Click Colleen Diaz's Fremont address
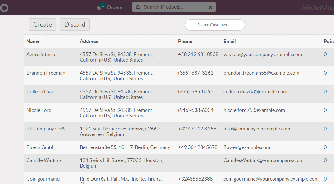 pyautogui.click(x=117, y=94)
